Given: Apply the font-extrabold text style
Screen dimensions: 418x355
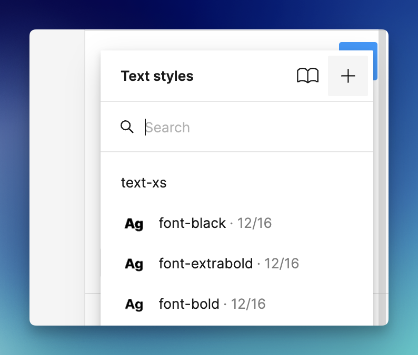Looking at the screenshot, I should pos(206,263).
